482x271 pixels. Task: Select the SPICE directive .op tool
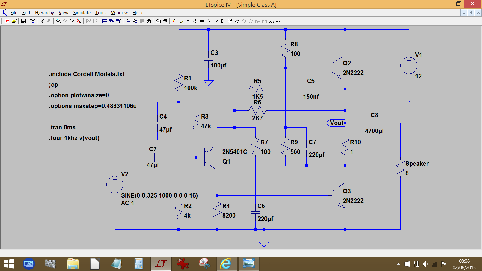point(278,21)
